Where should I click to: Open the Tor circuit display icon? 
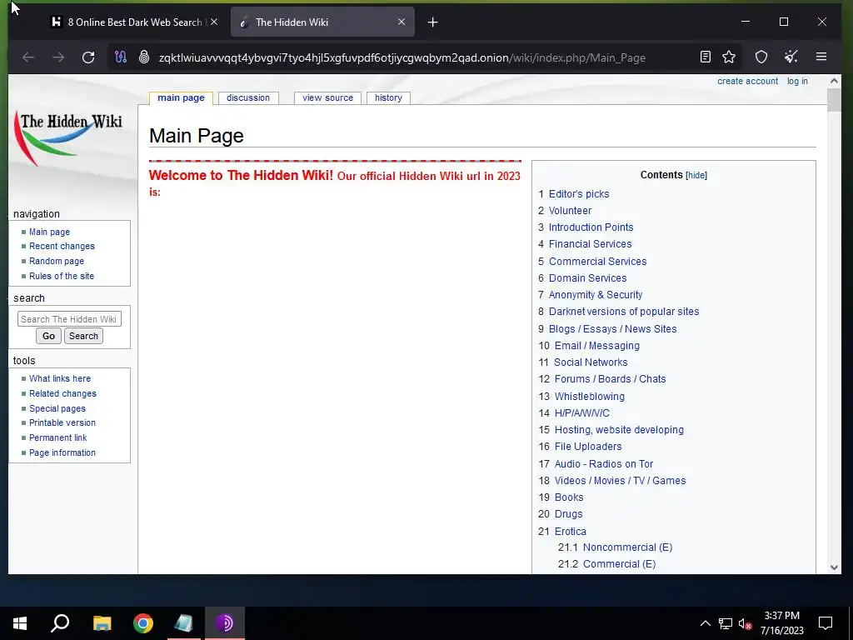pos(121,57)
